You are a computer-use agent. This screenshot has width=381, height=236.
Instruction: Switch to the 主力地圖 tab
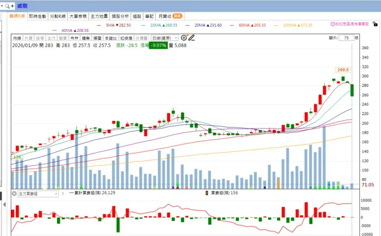pos(99,16)
